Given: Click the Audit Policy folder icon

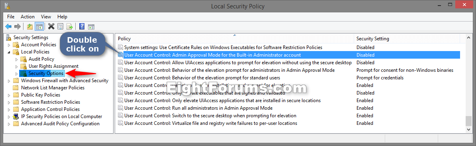Looking at the screenshot, I should [x=24, y=59].
